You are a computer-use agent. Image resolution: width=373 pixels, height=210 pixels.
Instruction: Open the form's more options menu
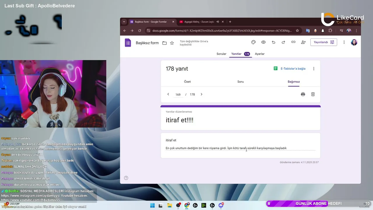[344, 42]
